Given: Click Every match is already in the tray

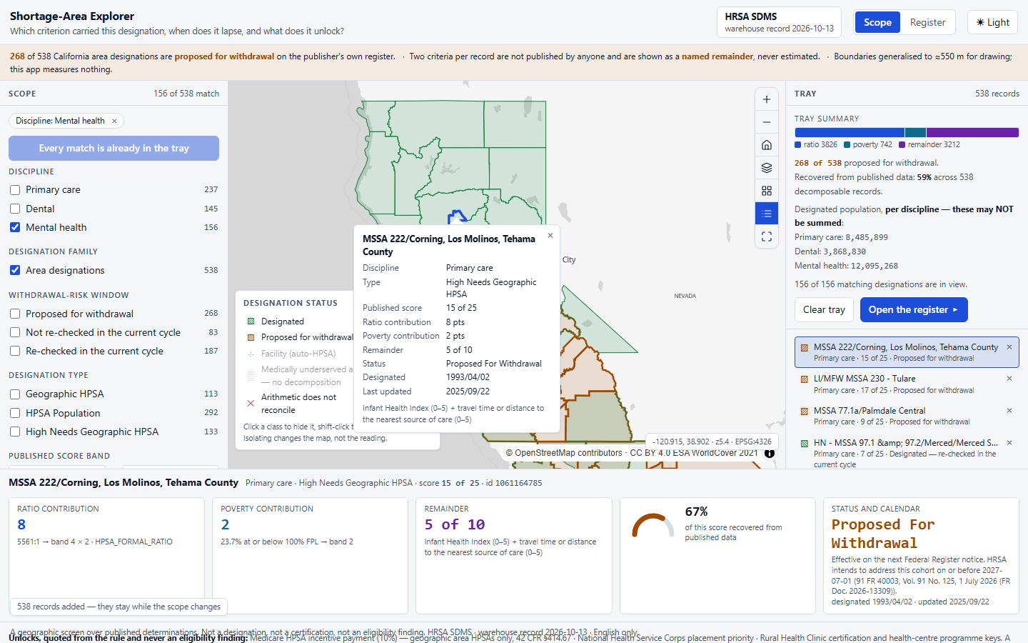Looking at the screenshot, I should 114,148.
